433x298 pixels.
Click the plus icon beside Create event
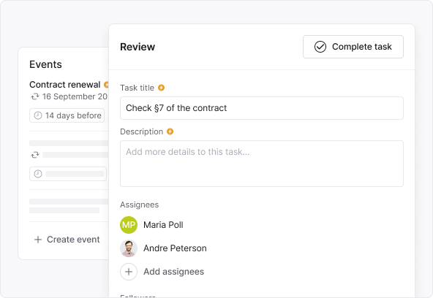tap(38, 240)
